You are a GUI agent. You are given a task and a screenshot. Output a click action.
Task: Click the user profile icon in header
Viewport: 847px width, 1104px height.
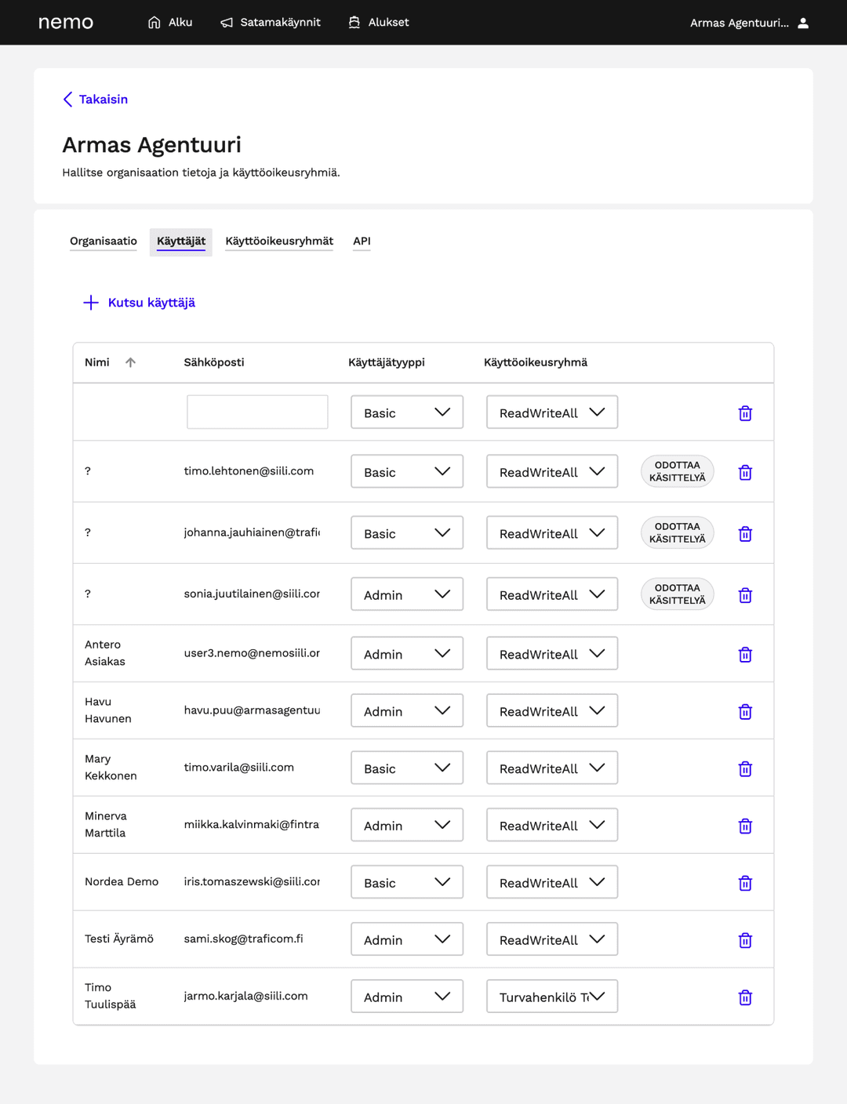point(803,23)
